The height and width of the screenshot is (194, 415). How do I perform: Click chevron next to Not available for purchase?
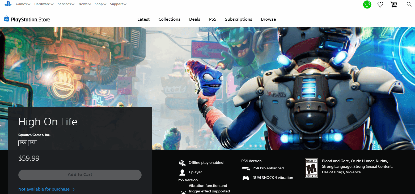pyautogui.click(x=74, y=189)
